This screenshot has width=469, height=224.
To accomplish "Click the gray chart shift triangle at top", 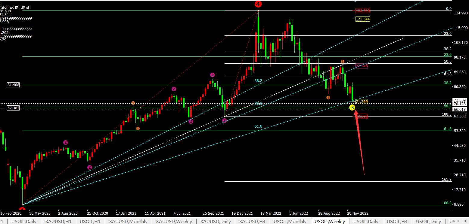I will 356,1.
